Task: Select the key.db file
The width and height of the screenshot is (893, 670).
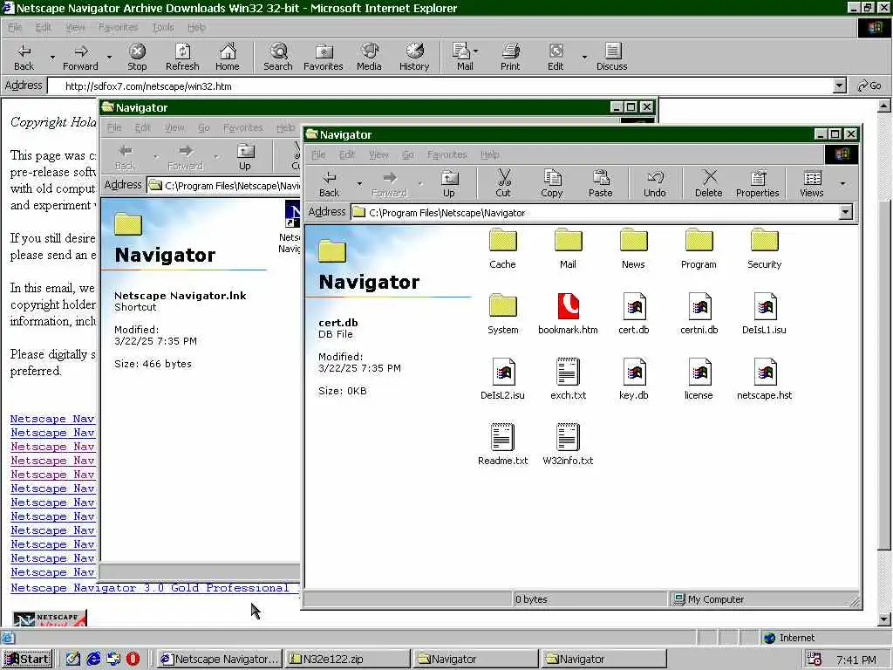Action: pos(634,379)
